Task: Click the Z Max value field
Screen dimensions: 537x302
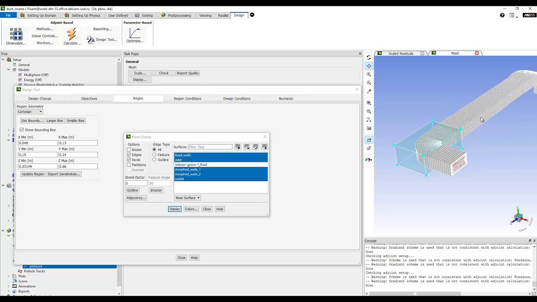Action: pos(78,167)
